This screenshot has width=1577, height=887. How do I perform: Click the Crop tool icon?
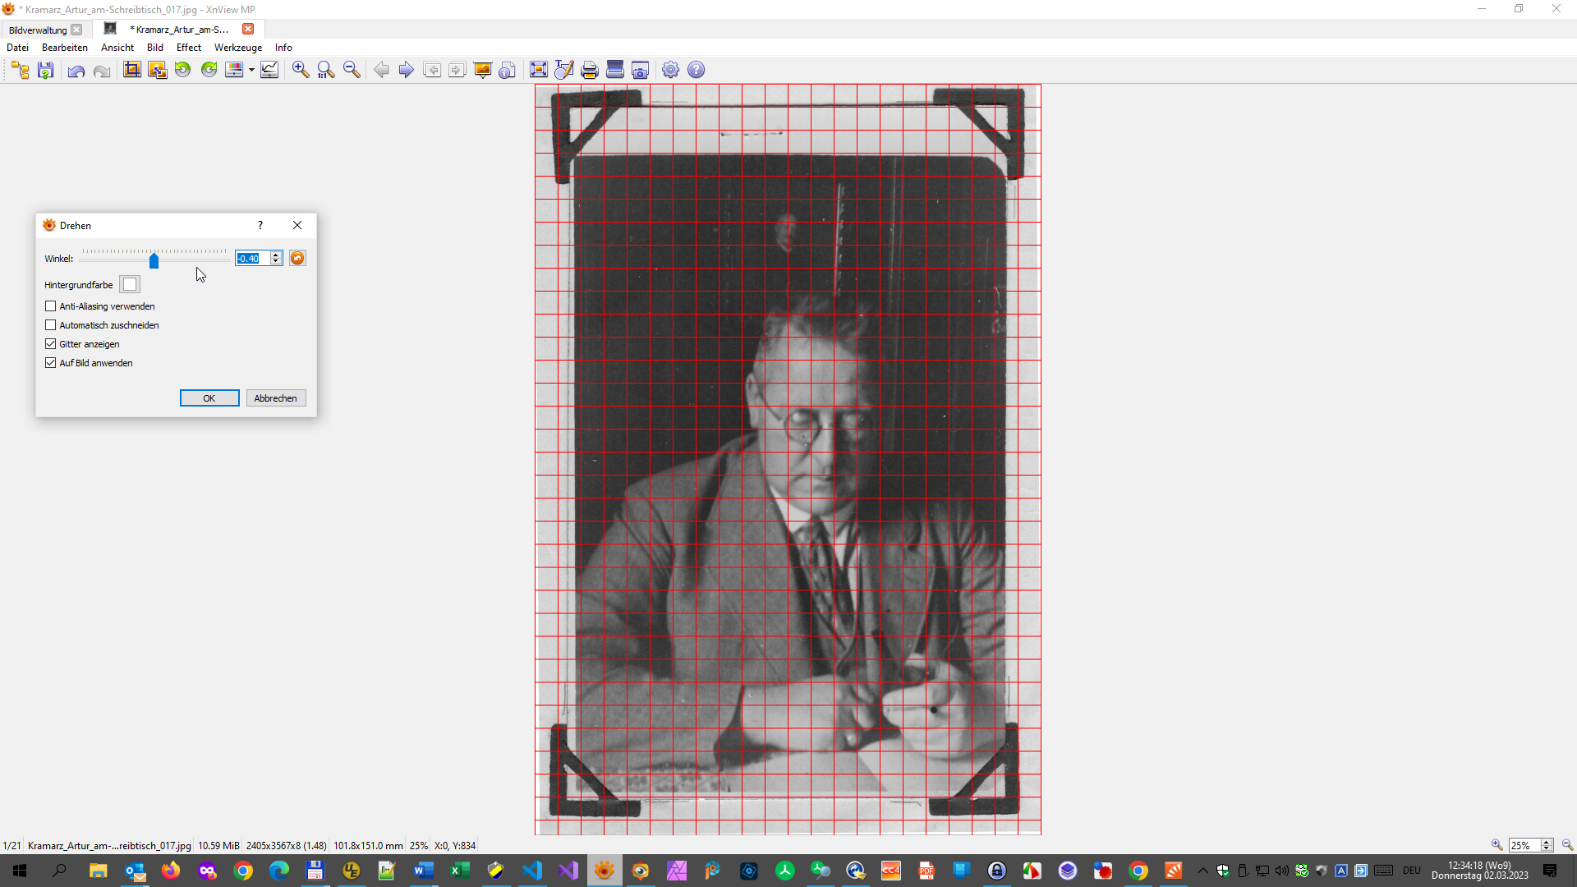(131, 70)
